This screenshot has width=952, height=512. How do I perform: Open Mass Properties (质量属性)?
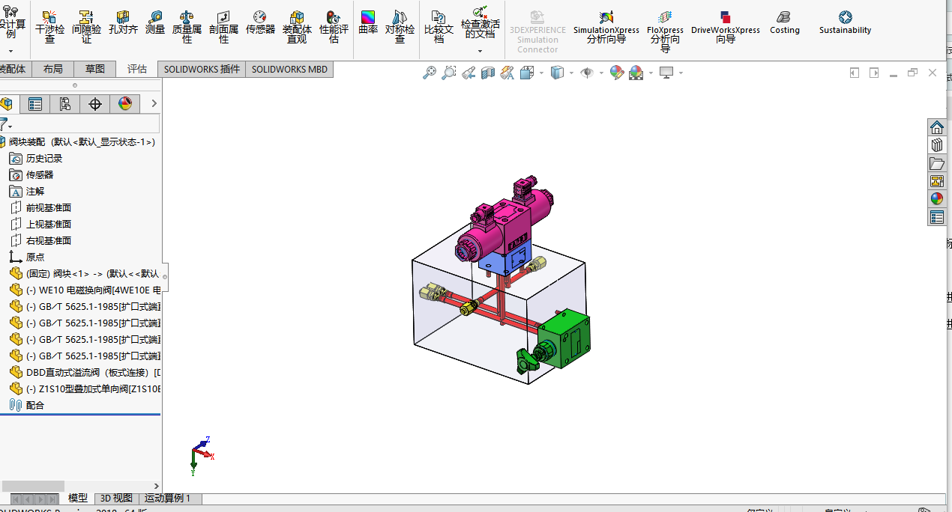tap(187, 27)
